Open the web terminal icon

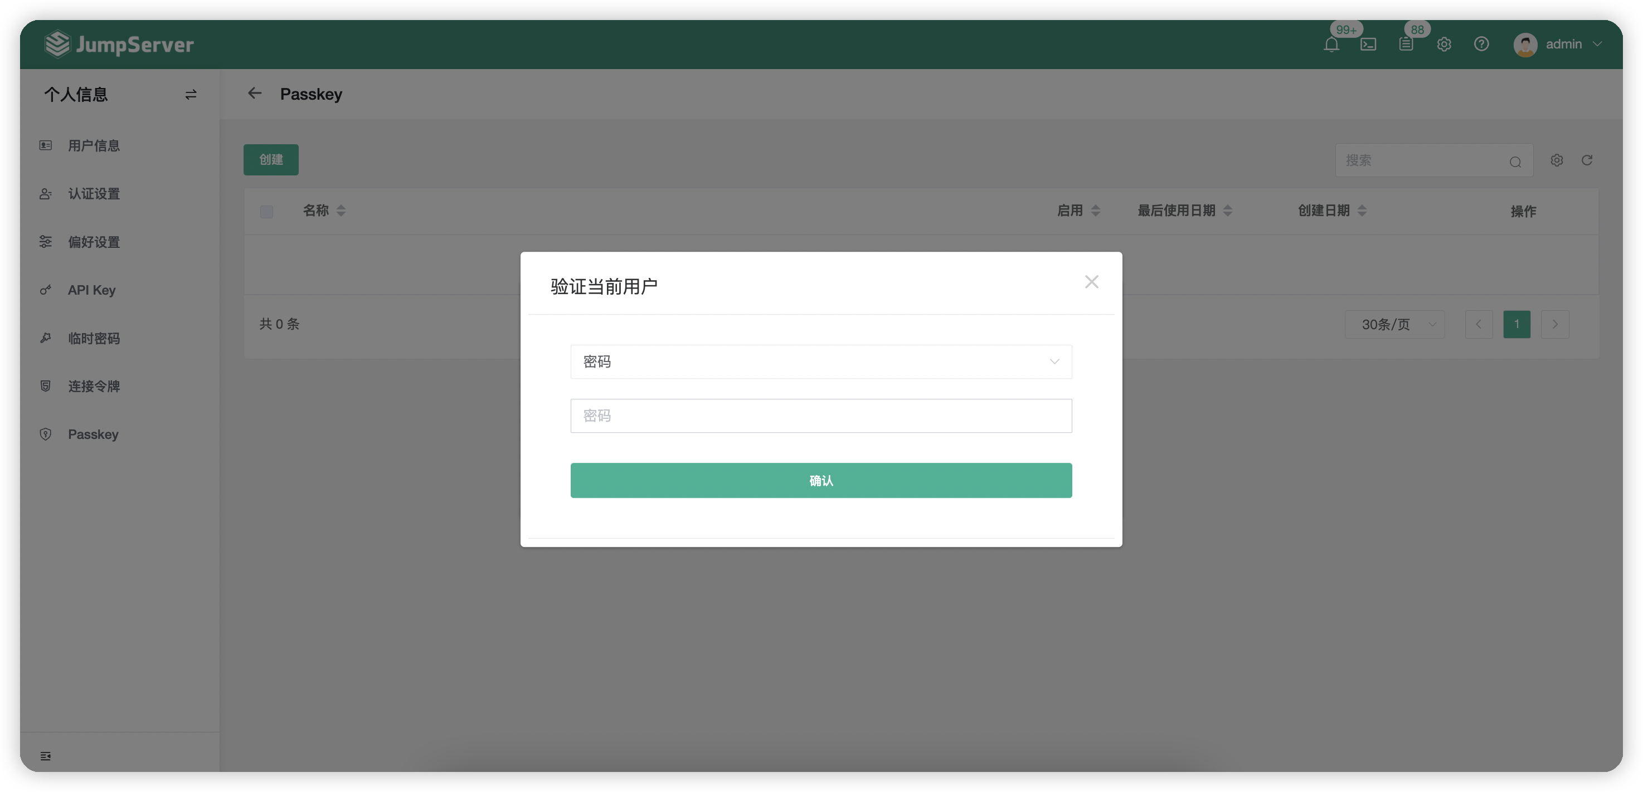pos(1368,45)
